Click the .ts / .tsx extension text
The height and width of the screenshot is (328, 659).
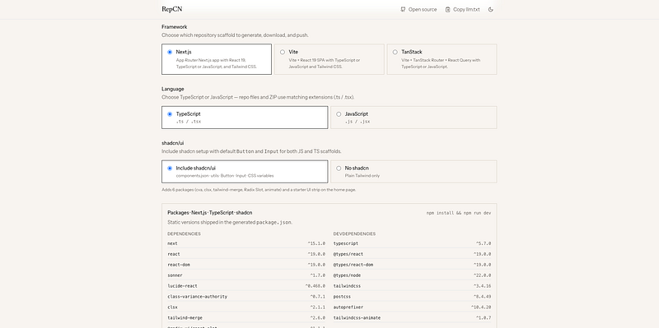point(189,122)
